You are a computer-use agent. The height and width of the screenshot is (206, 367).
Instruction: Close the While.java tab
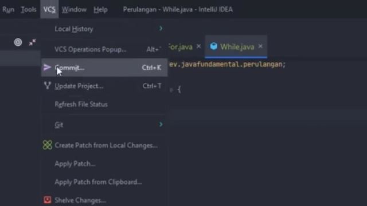click(260, 46)
